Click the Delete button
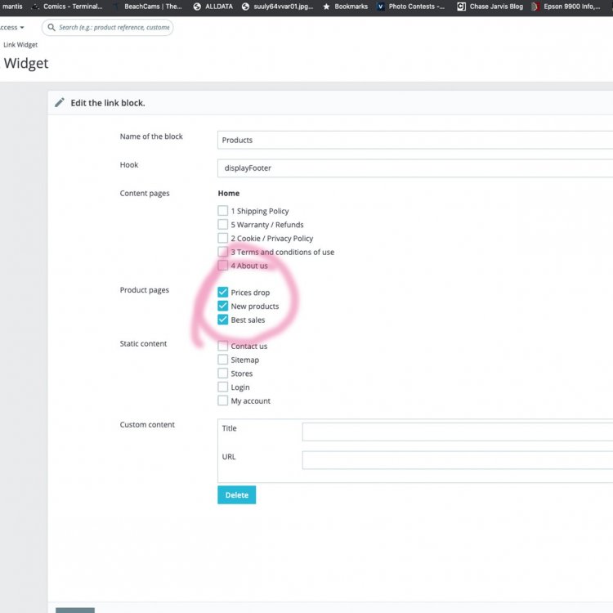The height and width of the screenshot is (613, 613). click(236, 495)
